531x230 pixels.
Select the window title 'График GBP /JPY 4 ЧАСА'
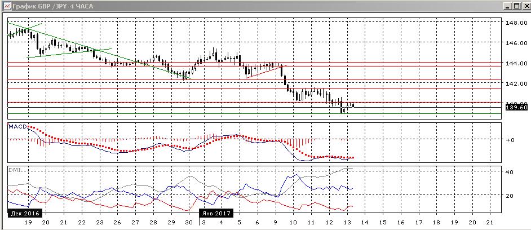[x=53, y=6]
